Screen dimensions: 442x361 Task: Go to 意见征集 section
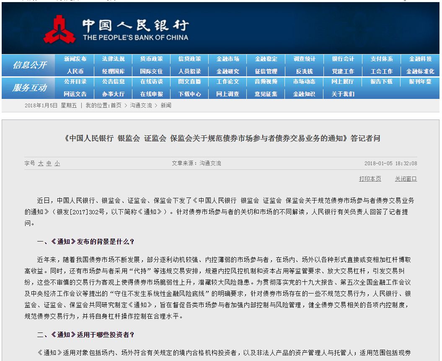pos(266,94)
